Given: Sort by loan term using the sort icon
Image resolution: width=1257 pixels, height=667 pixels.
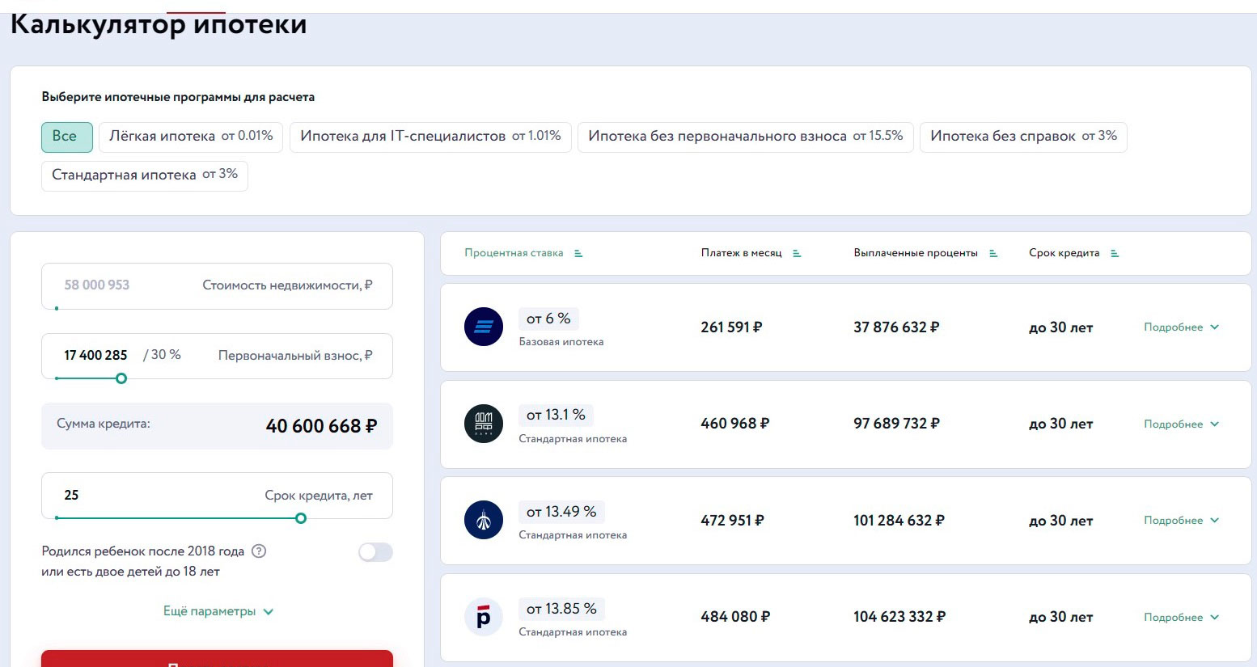Looking at the screenshot, I should tap(1115, 253).
